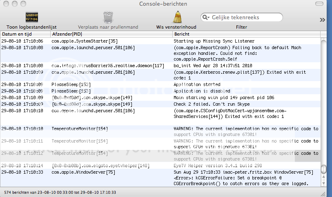Click the Bericht column header
This screenshot has height=197, width=332.
coord(245,34)
